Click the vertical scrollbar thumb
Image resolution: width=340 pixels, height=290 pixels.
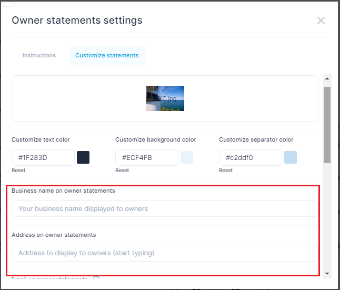(x=327, y=125)
